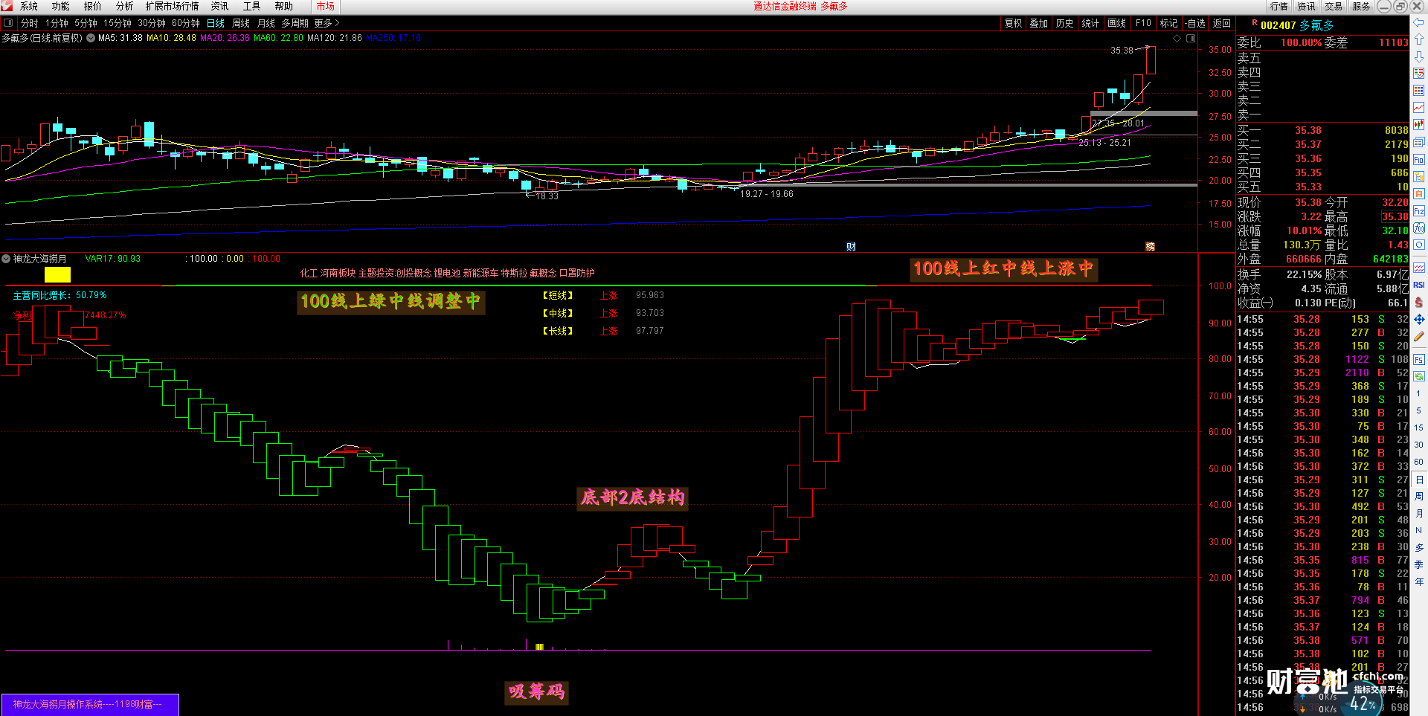This screenshot has height=716, width=1428.
Task: Open the 扩展市场行情 menu
Action: (x=173, y=6)
